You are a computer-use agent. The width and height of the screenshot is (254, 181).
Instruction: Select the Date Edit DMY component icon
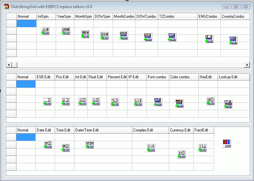[x=48, y=145]
